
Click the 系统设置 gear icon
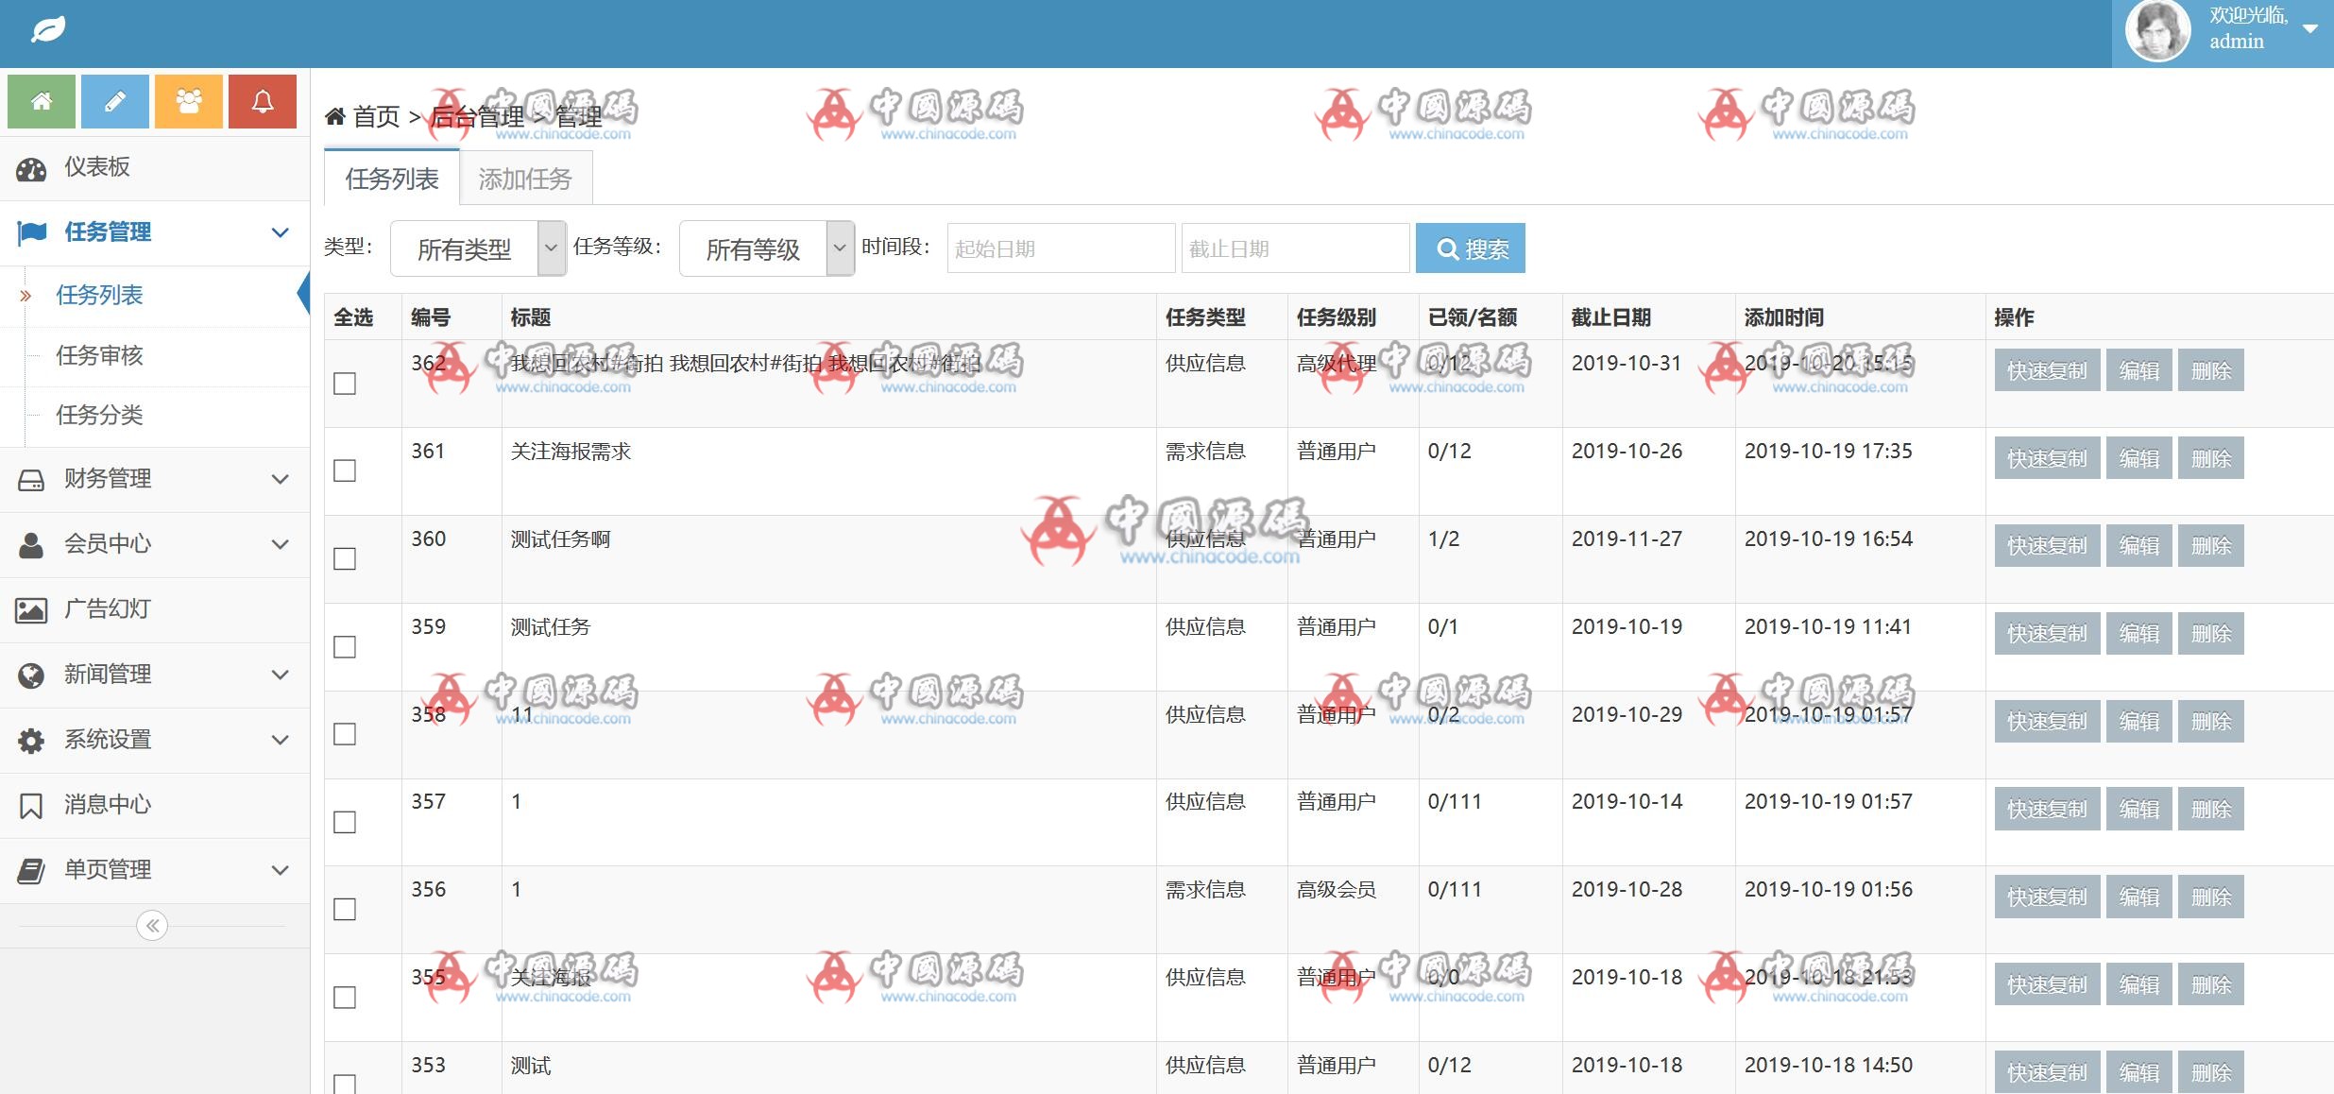tap(31, 740)
